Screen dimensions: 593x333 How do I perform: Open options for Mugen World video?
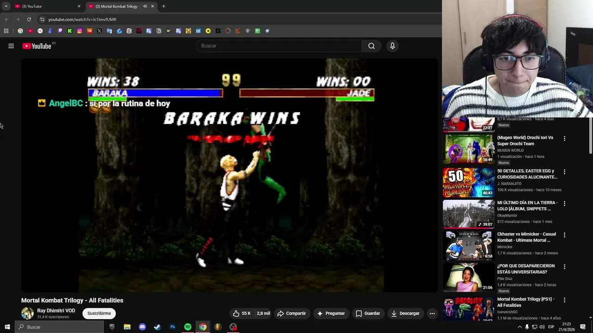(564, 138)
